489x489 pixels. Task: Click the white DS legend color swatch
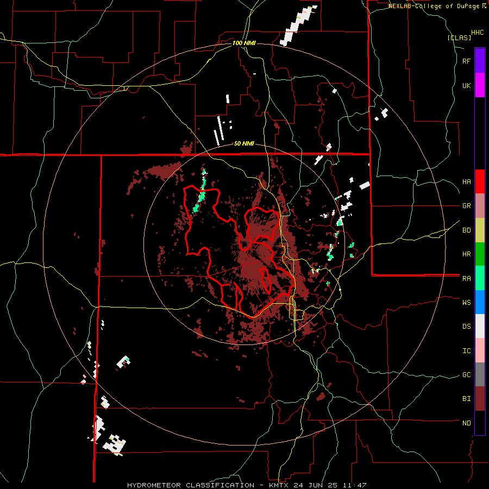480,326
